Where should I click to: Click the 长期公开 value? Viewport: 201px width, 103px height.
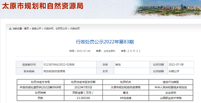coord(174,71)
